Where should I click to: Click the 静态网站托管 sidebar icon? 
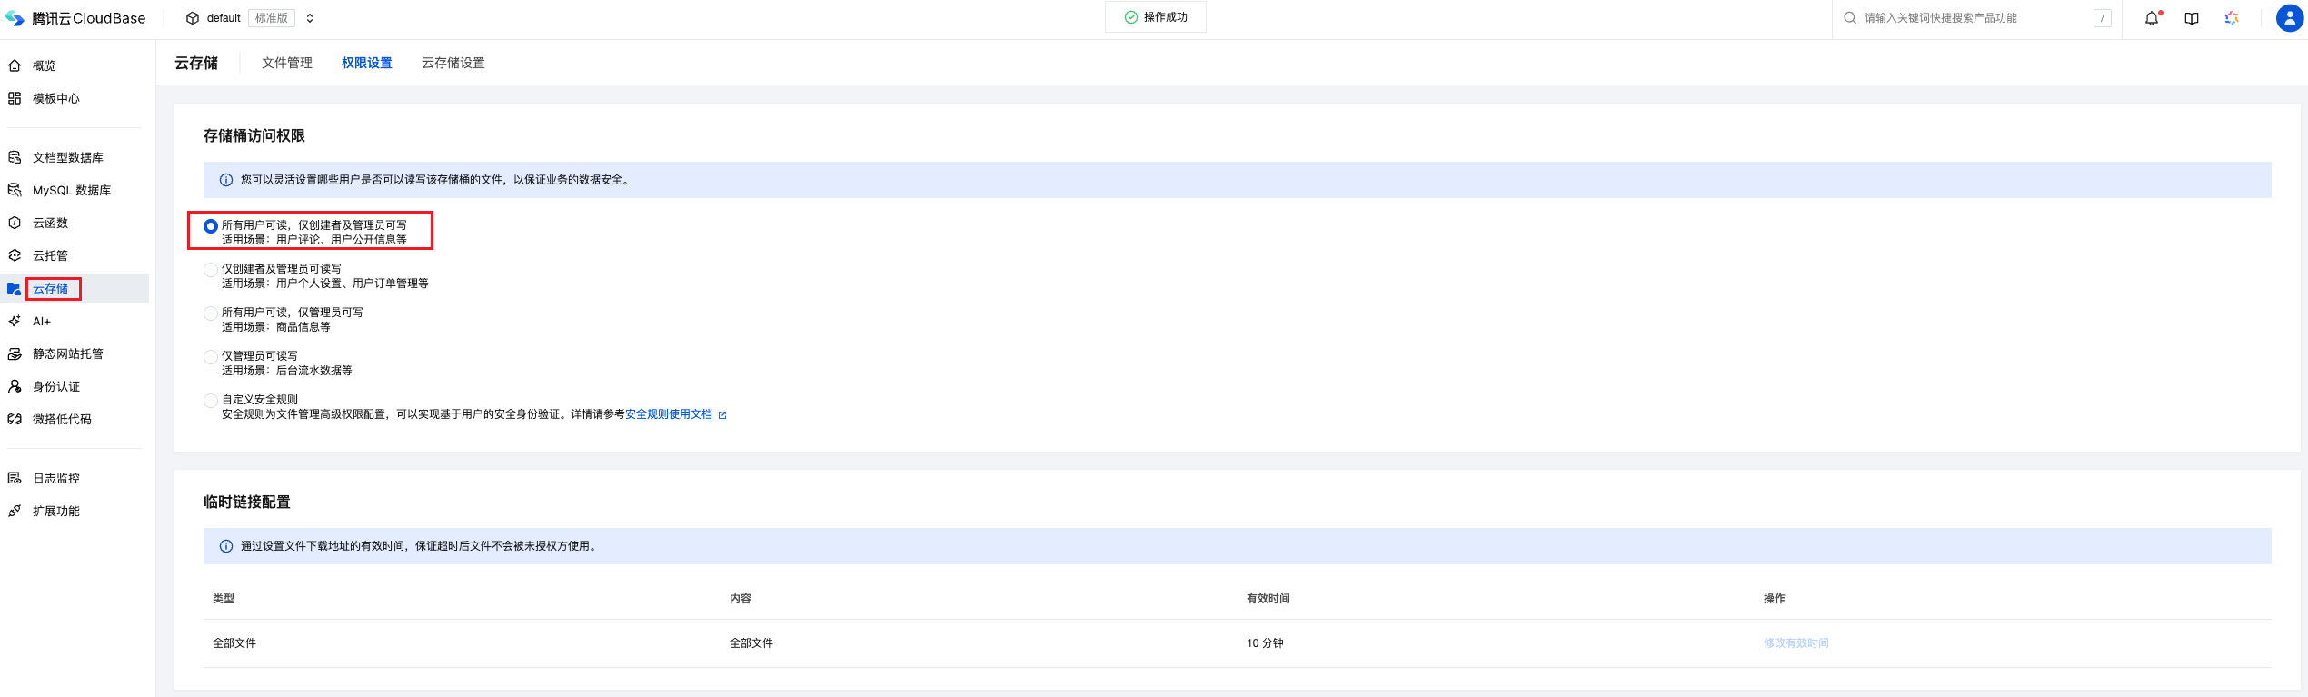click(15, 353)
